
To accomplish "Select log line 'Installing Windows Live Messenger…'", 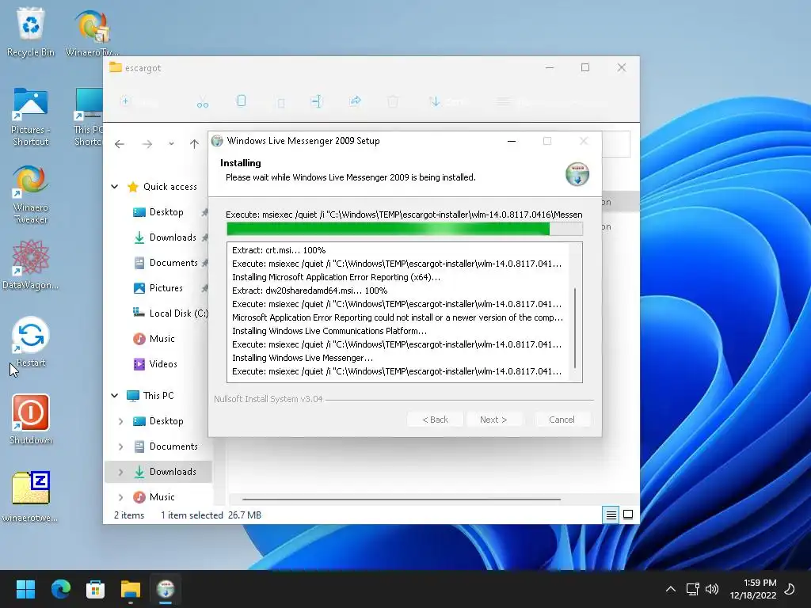I will pyautogui.click(x=303, y=358).
